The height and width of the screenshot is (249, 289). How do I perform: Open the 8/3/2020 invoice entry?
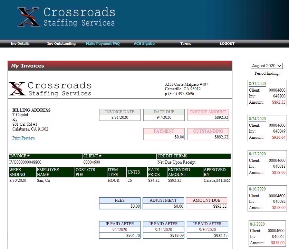pos(257,224)
